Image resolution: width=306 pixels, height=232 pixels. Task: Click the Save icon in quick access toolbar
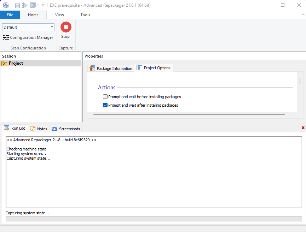pyautogui.click(x=17, y=5)
